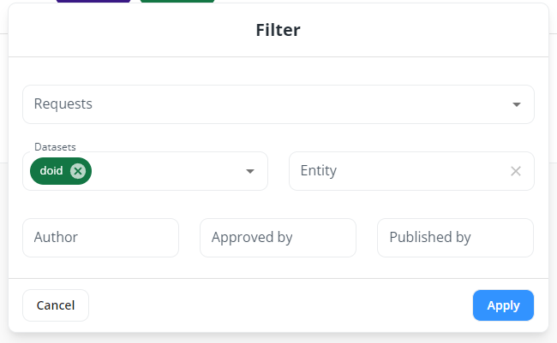
Task: Expand the Requests dropdown arrow
Action: click(517, 104)
